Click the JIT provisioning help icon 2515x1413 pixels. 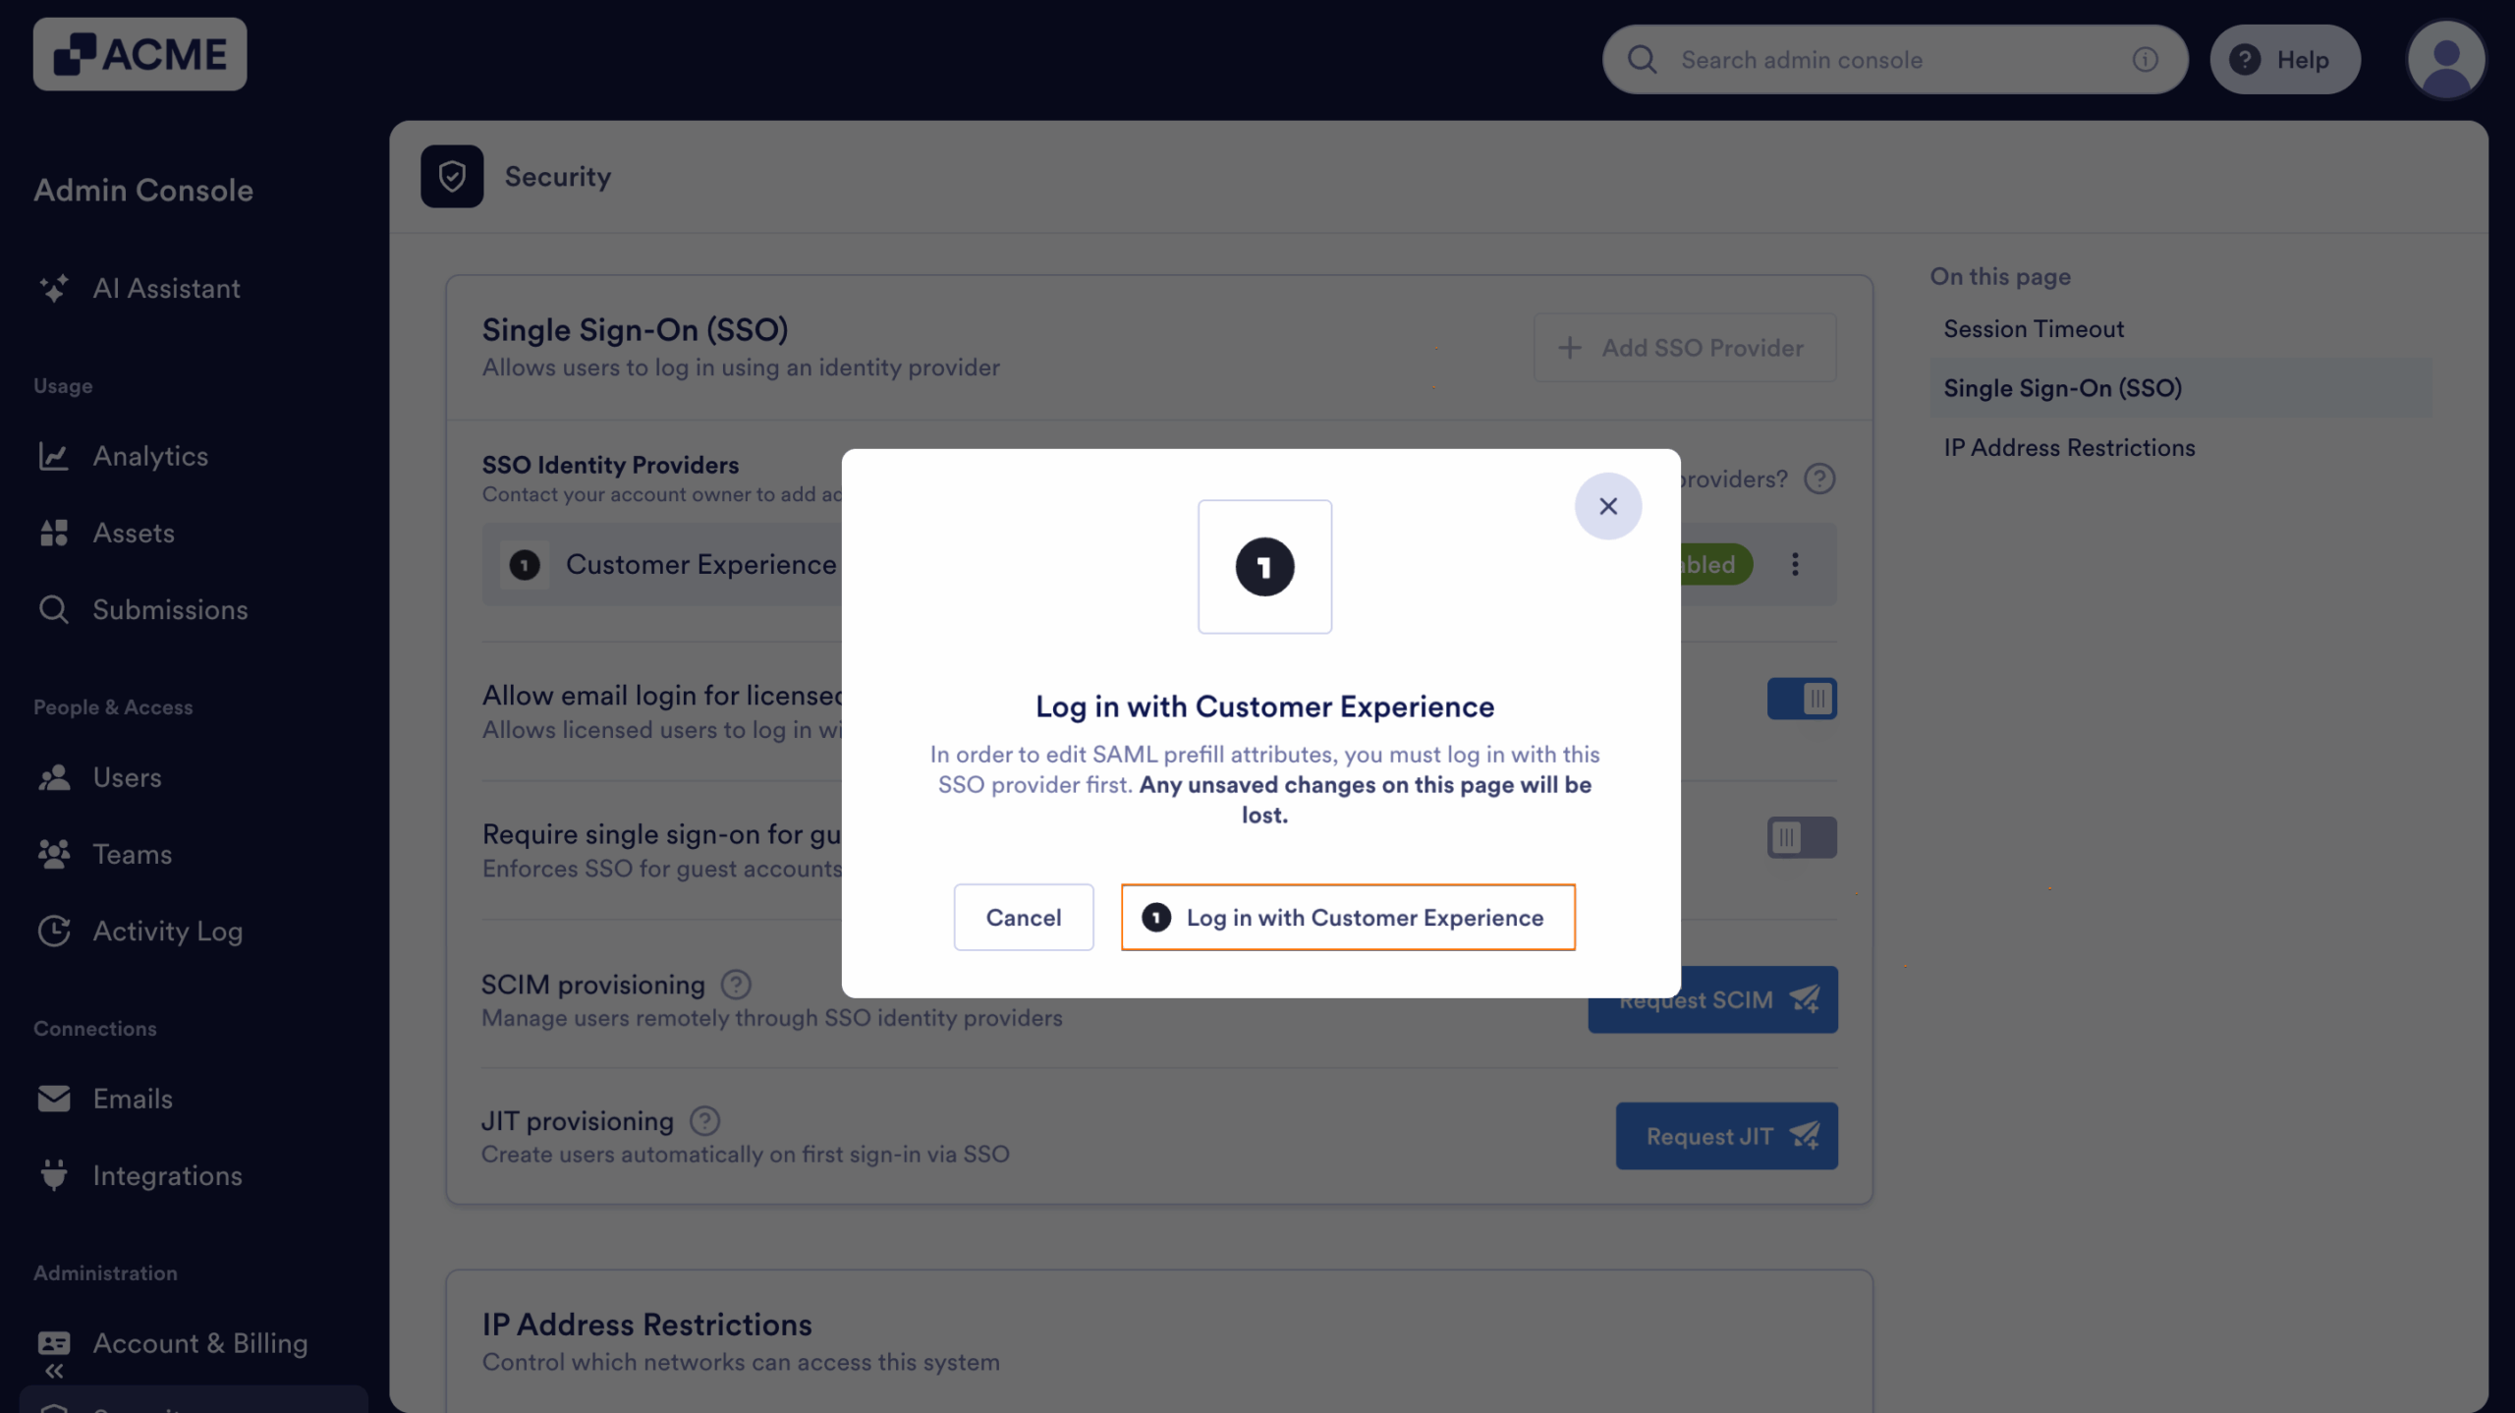pos(704,1121)
